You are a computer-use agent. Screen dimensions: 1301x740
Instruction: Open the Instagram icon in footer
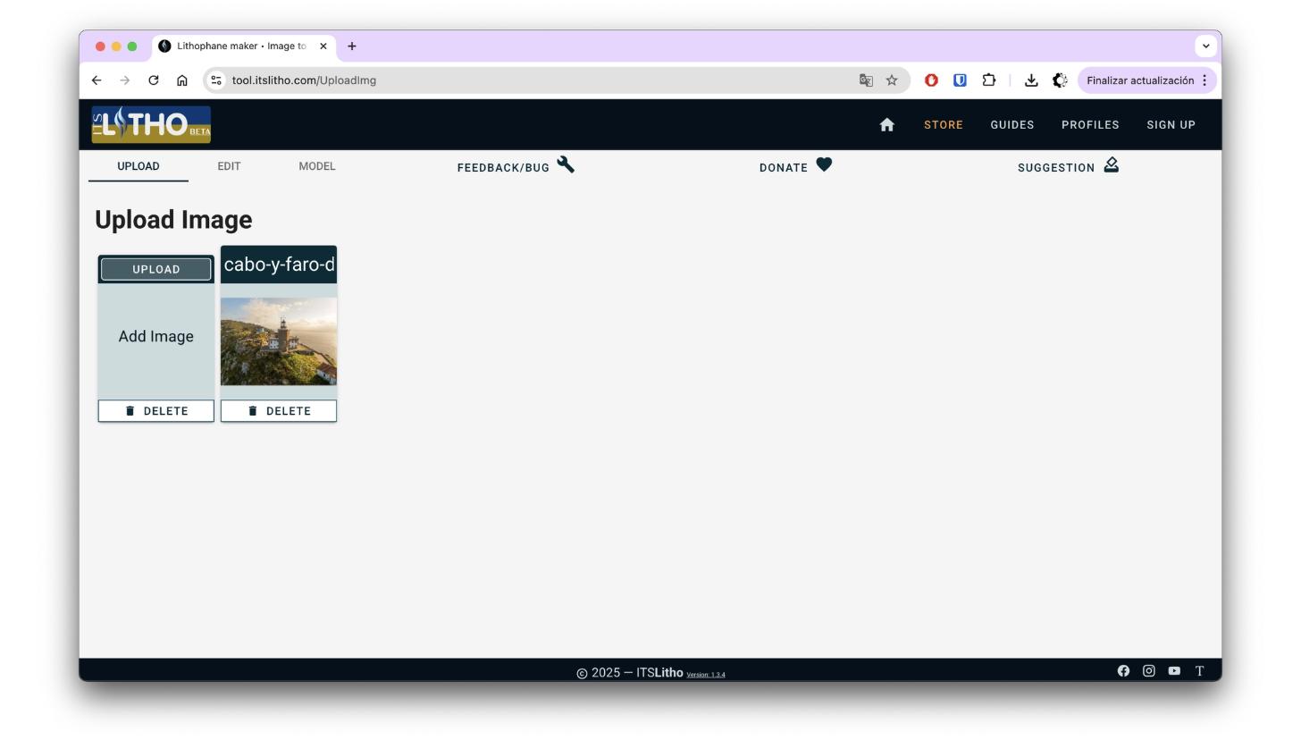coord(1149,671)
